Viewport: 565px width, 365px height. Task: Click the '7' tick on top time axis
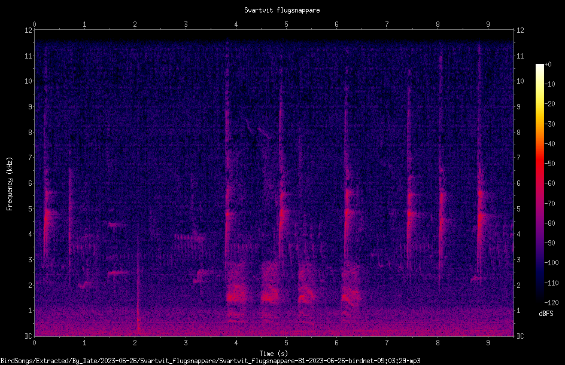coord(387,24)
